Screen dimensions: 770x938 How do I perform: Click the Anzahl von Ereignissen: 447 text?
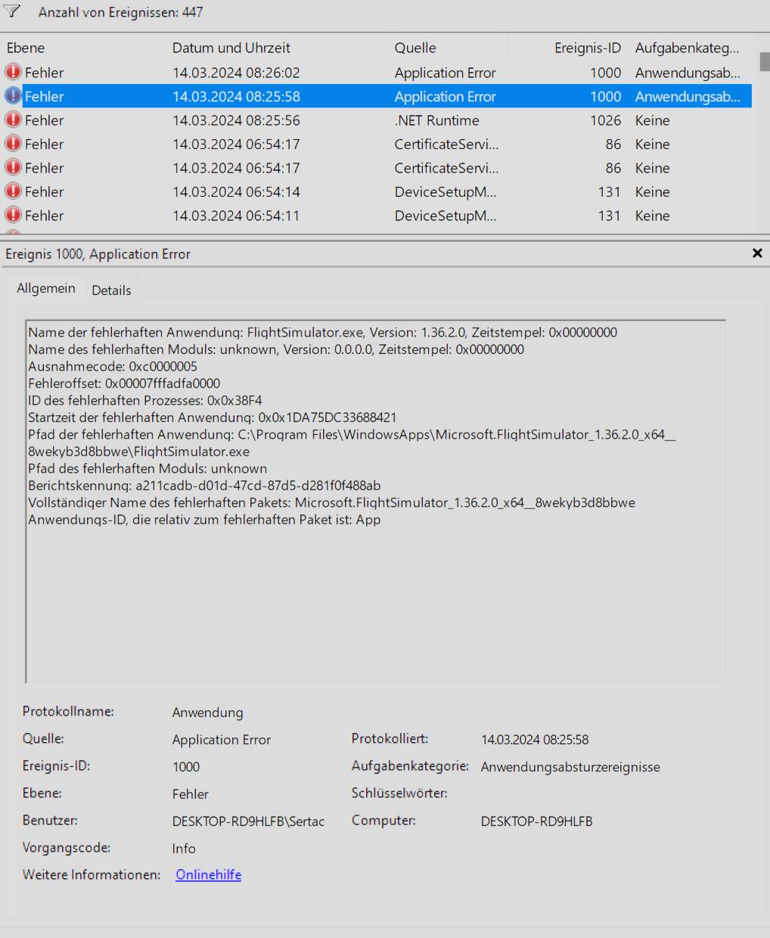point(120,12)
